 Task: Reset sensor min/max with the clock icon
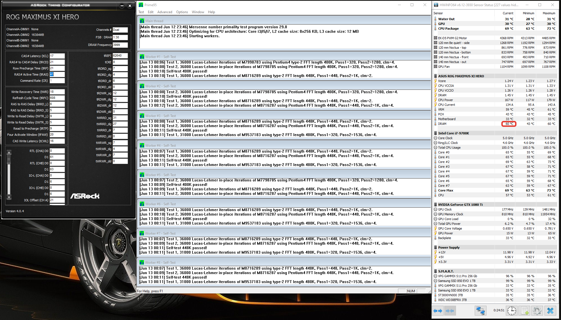tap(512, 311)
